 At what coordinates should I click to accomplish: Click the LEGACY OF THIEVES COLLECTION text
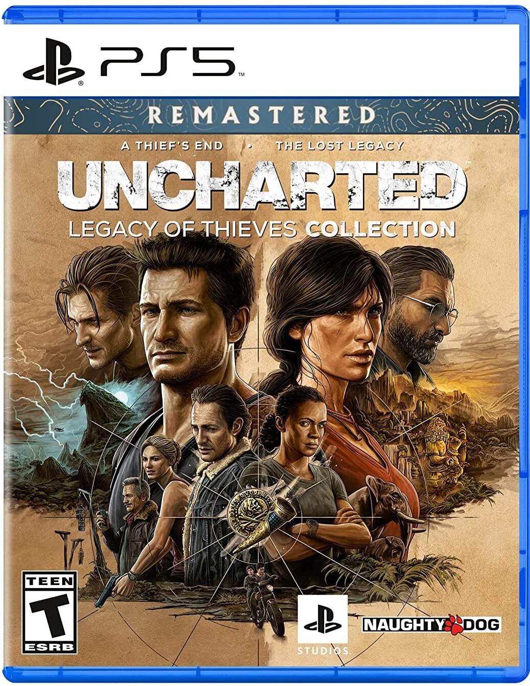[x=262, y=229]
